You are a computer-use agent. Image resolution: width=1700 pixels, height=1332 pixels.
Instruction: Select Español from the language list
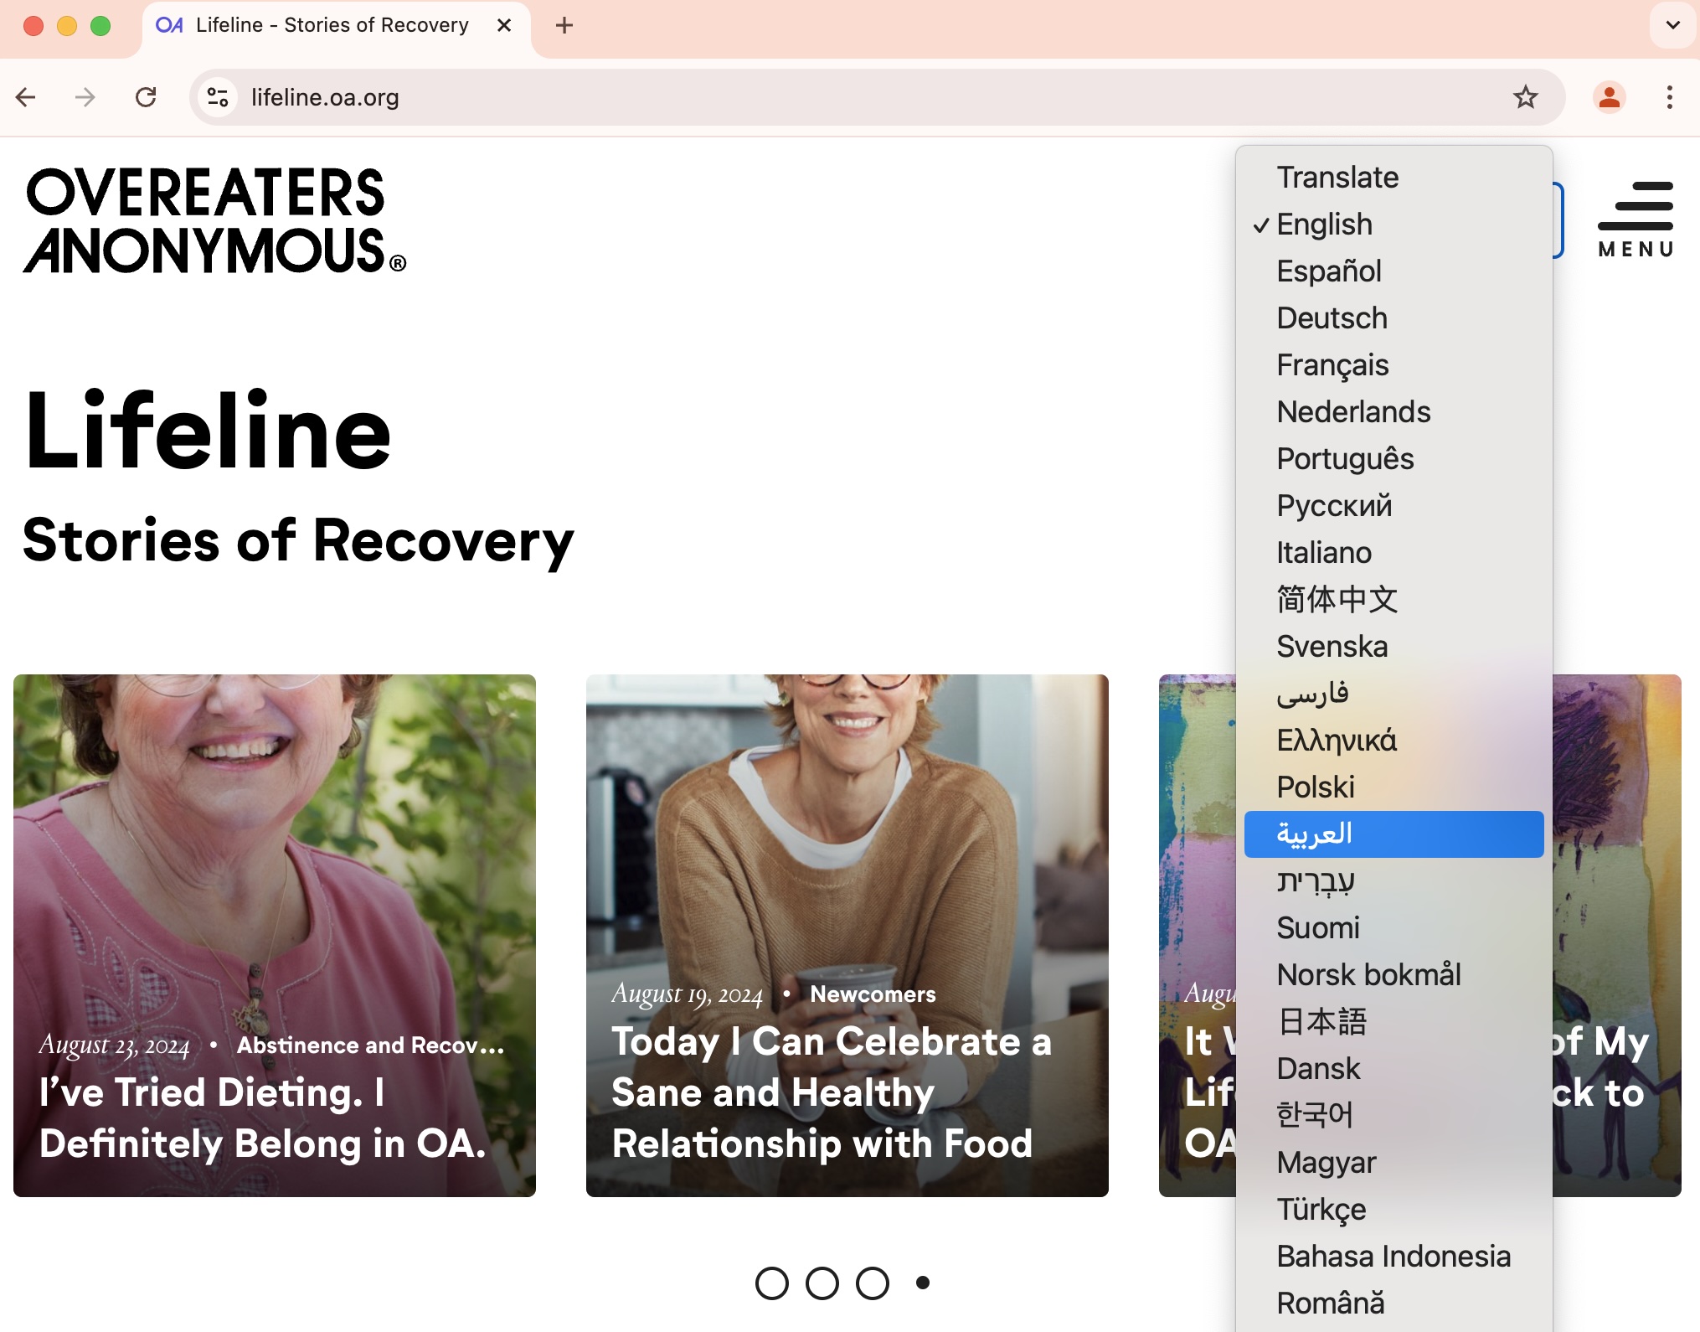coord(1328,271)
